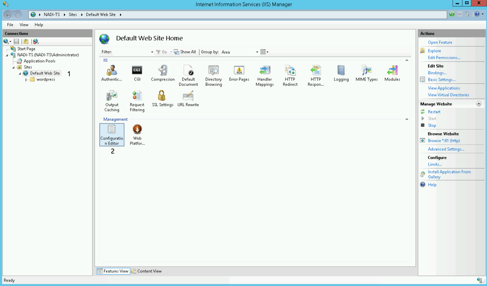Select the Configuration Editor icon
This screenshot has height=286, width=487.
(112, 135)
